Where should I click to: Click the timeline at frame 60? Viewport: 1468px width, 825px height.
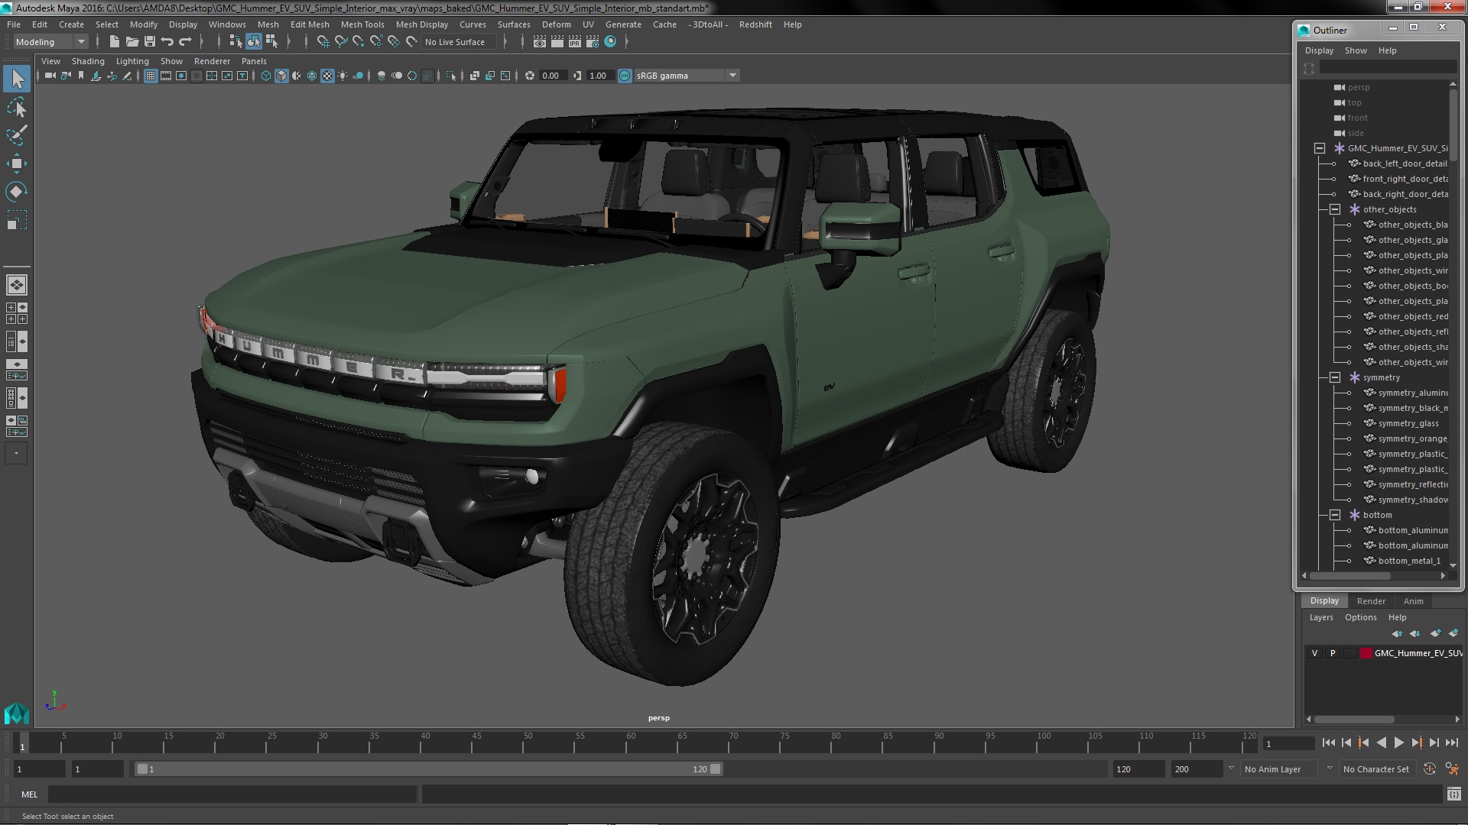(x=631, y=742)
